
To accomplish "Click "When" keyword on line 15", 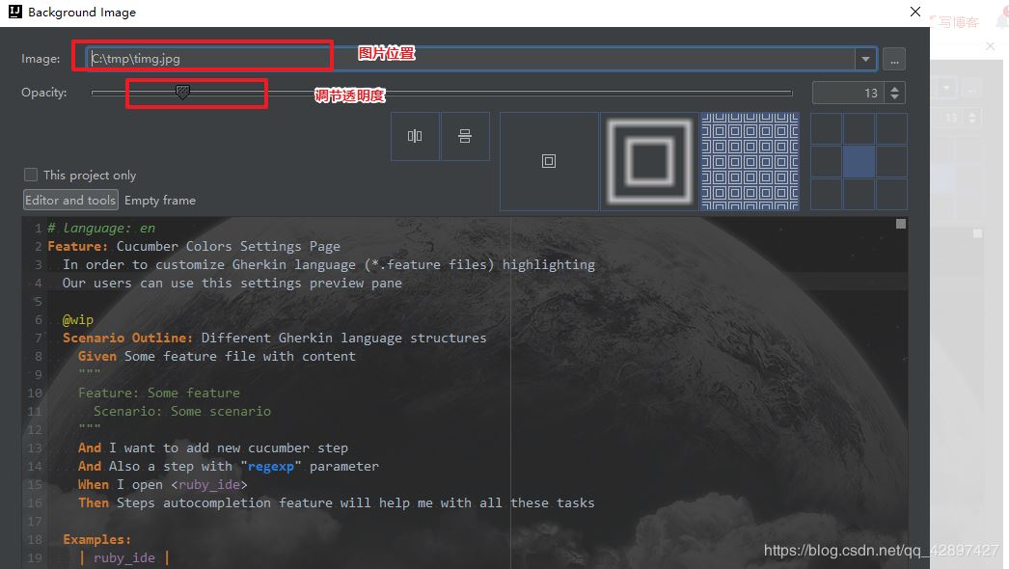I will 94,485.
